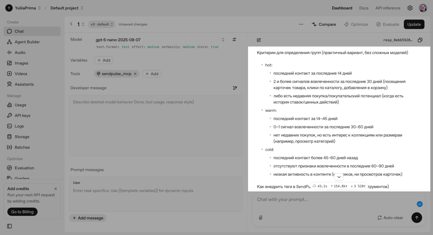The width and height of the screenshot is (433, 235).
Task: Click Go to Billing button
Action: coord(22,212)
